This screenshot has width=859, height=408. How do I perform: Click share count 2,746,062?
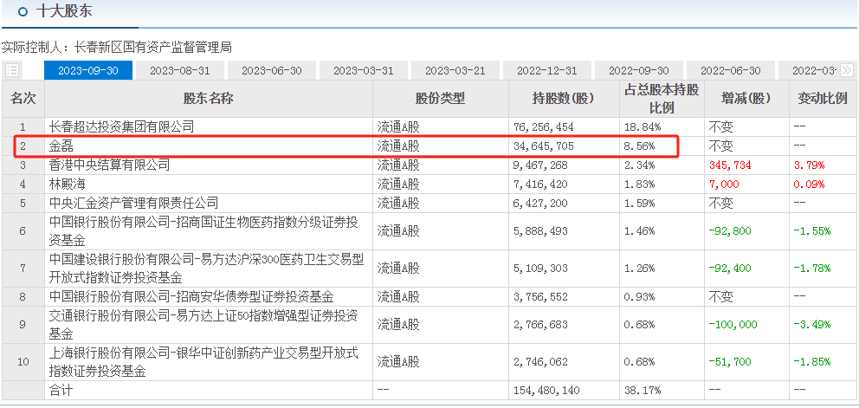540,362
